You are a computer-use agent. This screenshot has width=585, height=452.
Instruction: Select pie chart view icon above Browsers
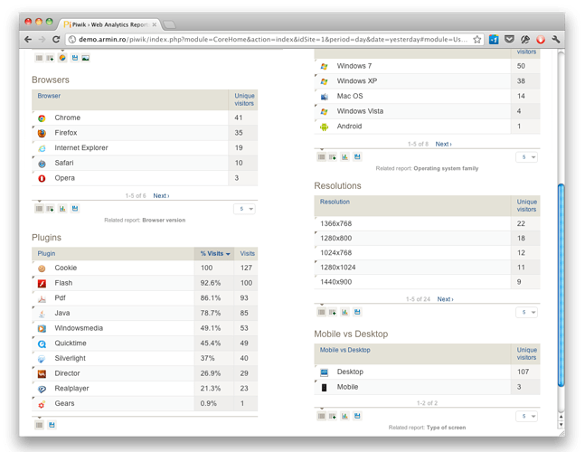click(62, 58)
